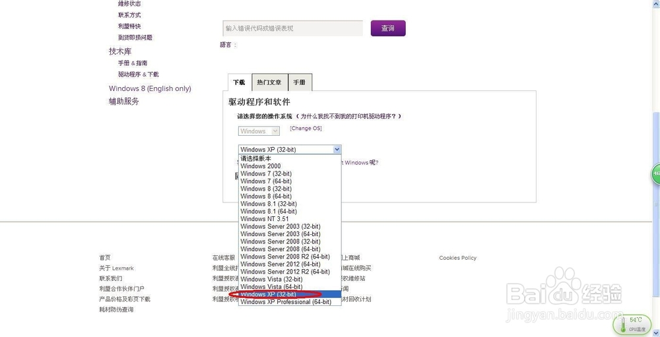Image resolution: width=660 pixels, height=337 pixels.
Task: Open 耗材防伪查询 footer link
Action: [x=116, y=310]
